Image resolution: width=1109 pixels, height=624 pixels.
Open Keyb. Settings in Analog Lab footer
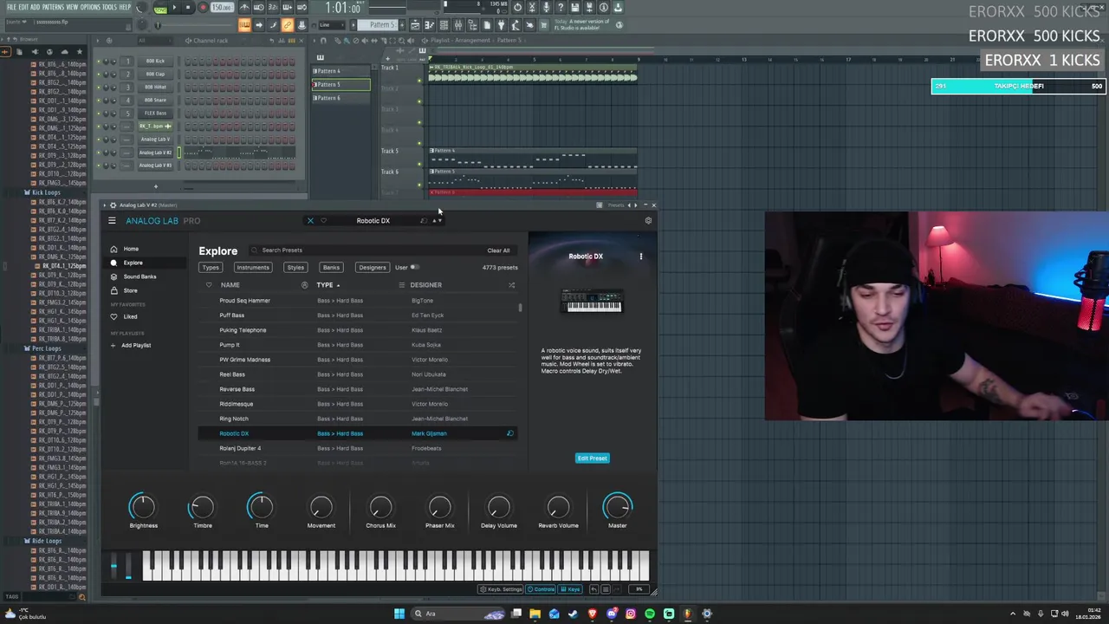point(502,589)
